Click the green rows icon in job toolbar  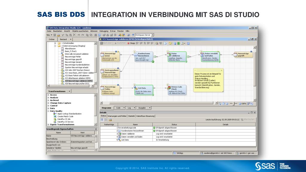(x=178, y=43)
